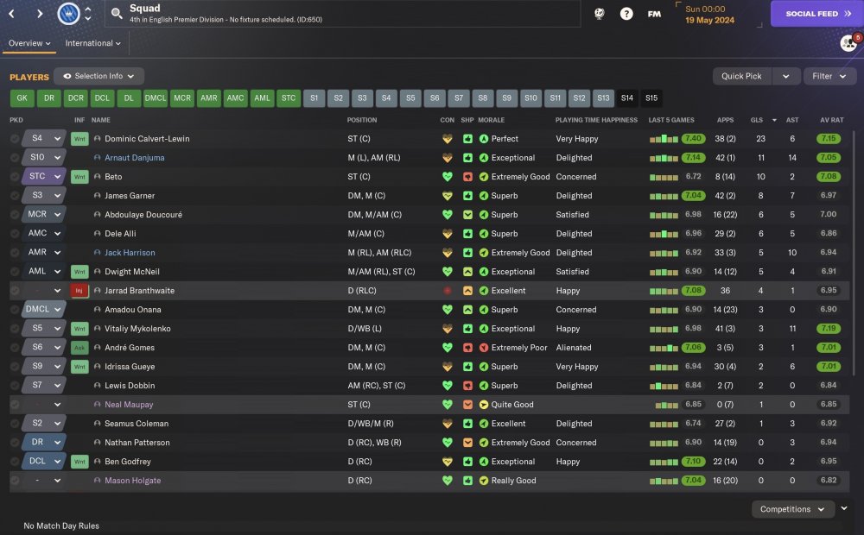This screenshot has height=535, width=864.
Task: Tick the checkbox for Seamus Coleman row
Action: click(15, 424)
